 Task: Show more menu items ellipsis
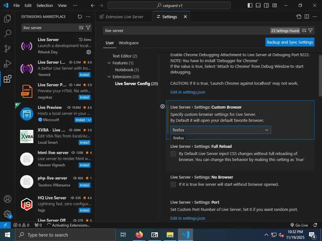75,5
